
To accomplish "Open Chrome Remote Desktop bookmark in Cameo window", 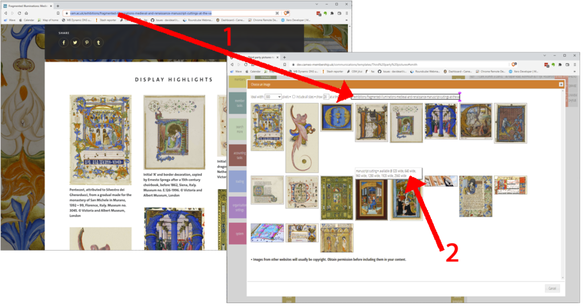I will click(490, 71).
